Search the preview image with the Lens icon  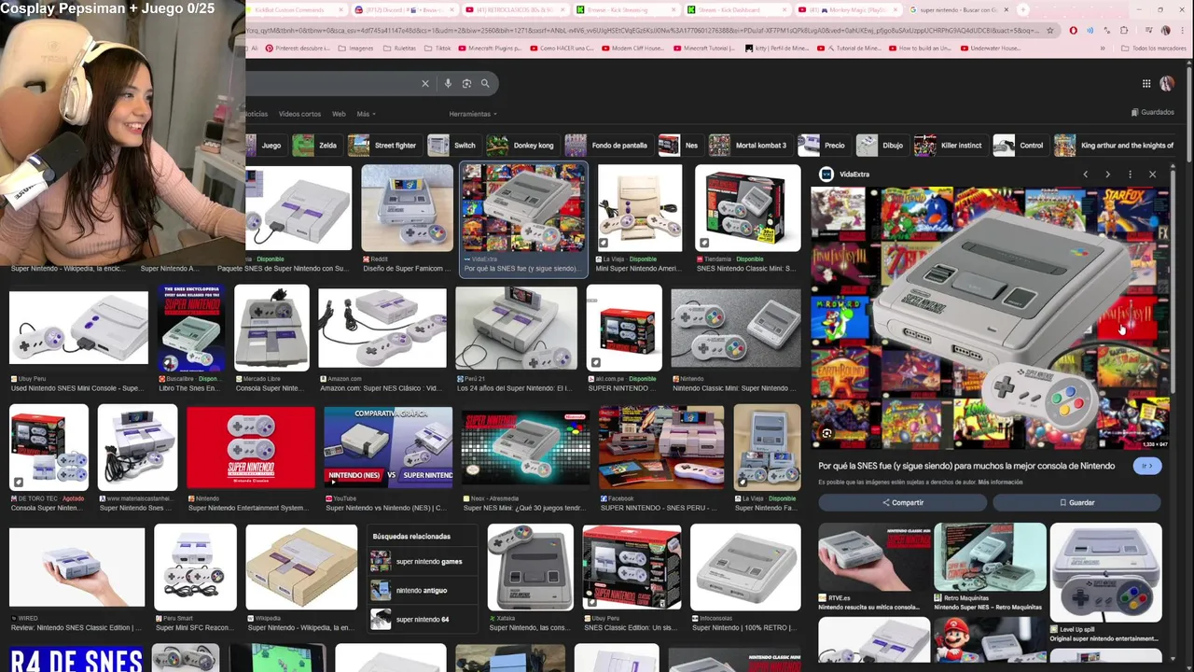click(826, 433)
